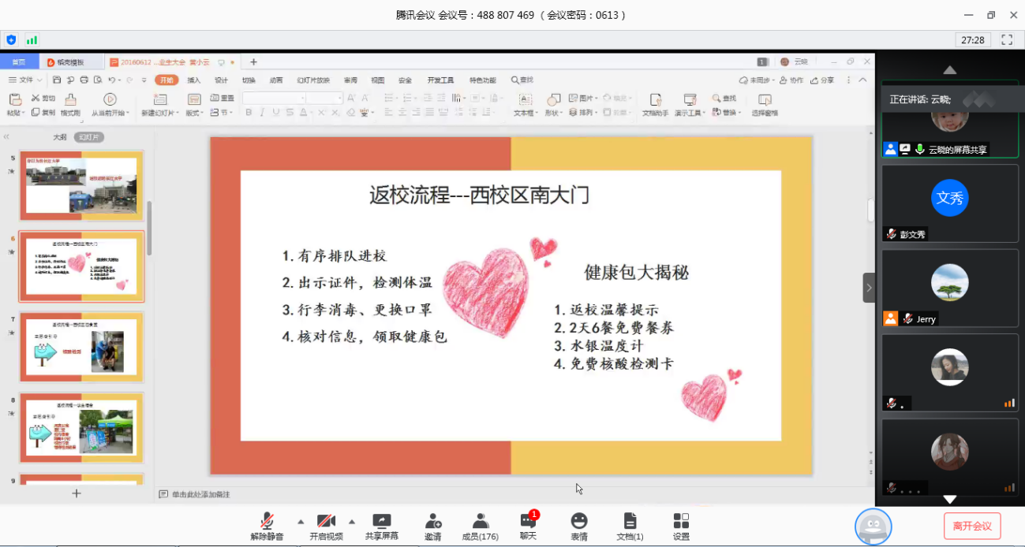Open the 聊天 chat panel

point(528,526)
